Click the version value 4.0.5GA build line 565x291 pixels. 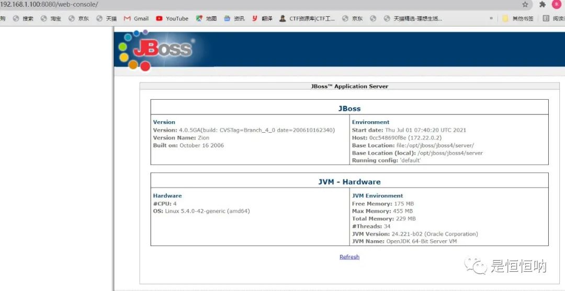click(244, 130)
